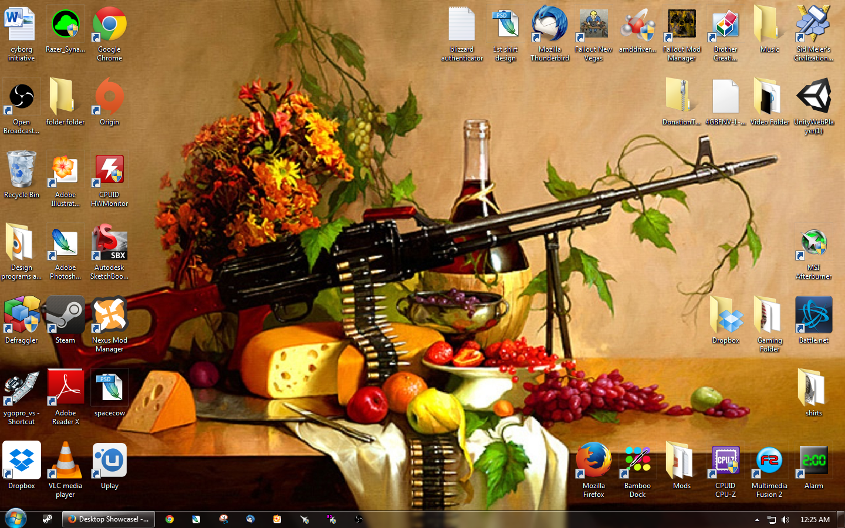845x528 pixels.
Task: Select the Alarm desktop shortcut
Action: [814, 466]
